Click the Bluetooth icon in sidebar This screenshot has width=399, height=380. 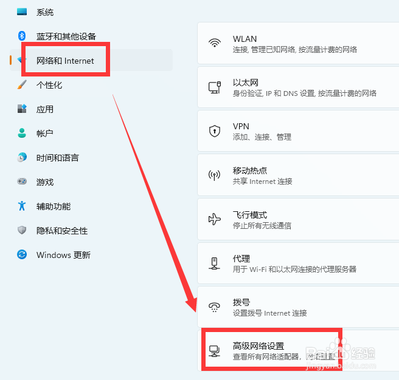point(22,36)
